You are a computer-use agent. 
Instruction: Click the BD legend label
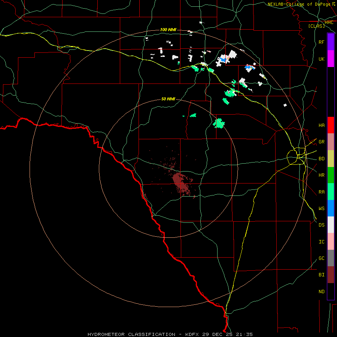click(x=321, y=159)
